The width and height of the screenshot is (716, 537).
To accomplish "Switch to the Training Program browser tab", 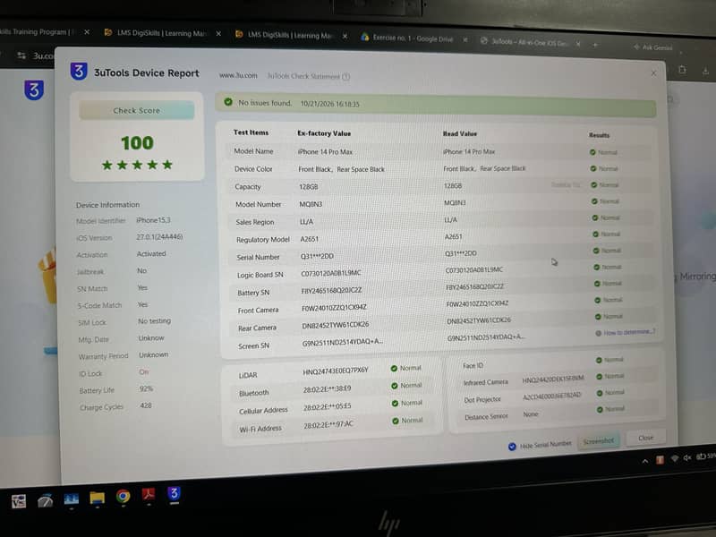I will tap(38, 32).
